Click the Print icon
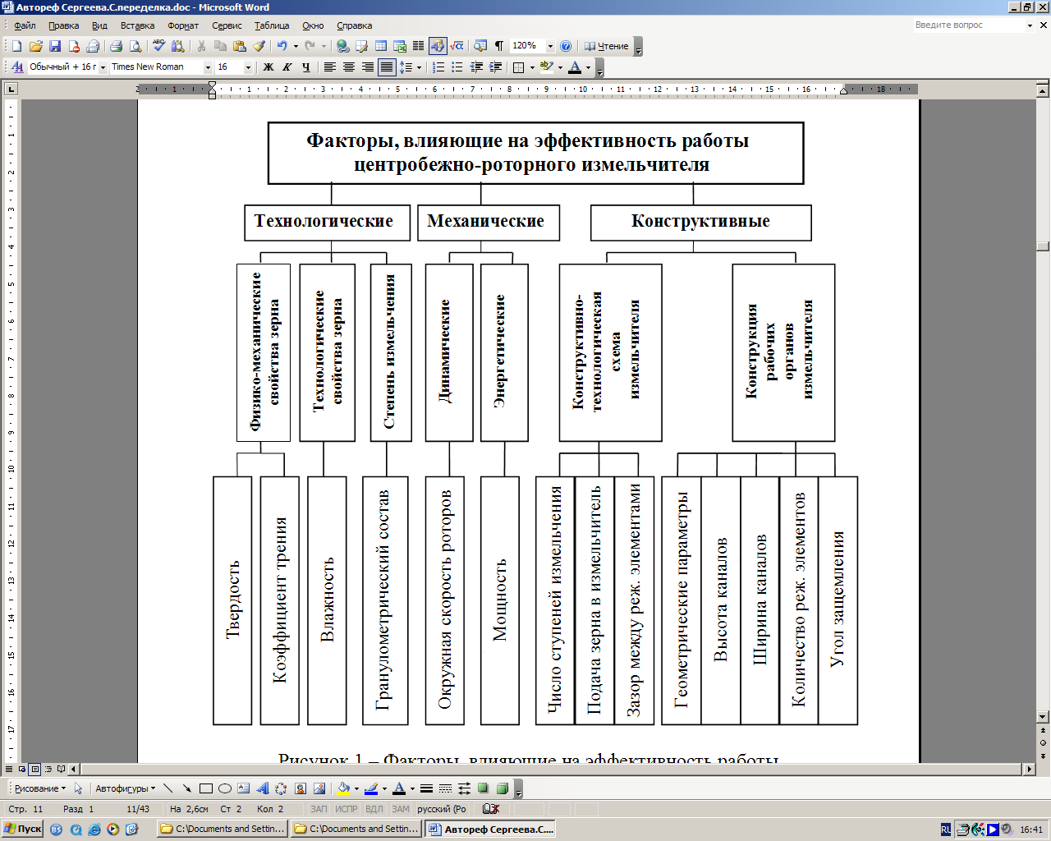The image size is (1051, 841). 116,46
